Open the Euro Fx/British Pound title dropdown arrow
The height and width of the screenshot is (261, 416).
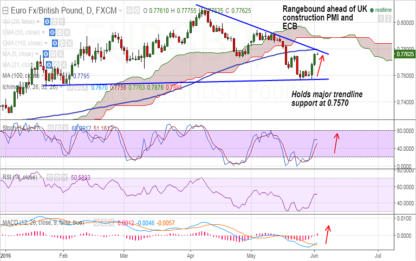(120, 11)
